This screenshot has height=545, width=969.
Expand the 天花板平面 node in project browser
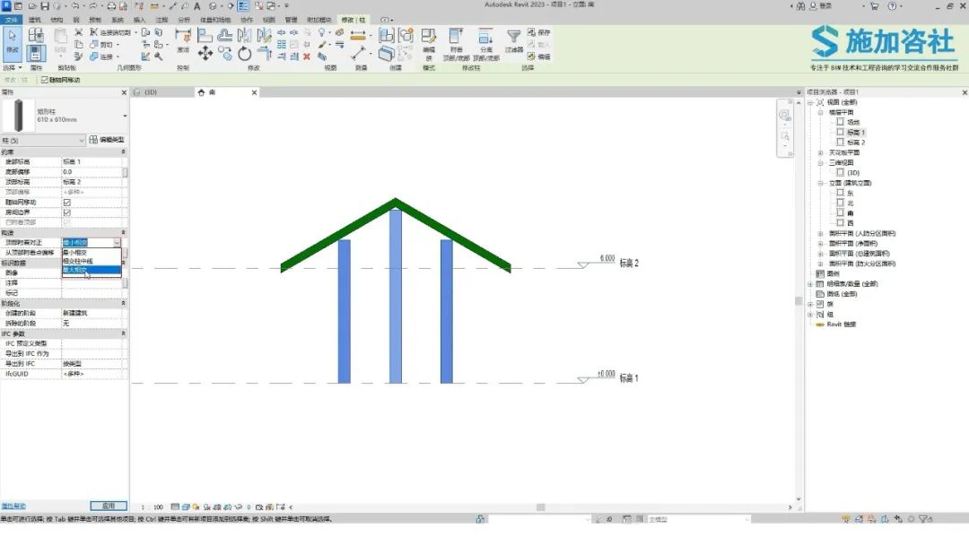tap(821, 152)
